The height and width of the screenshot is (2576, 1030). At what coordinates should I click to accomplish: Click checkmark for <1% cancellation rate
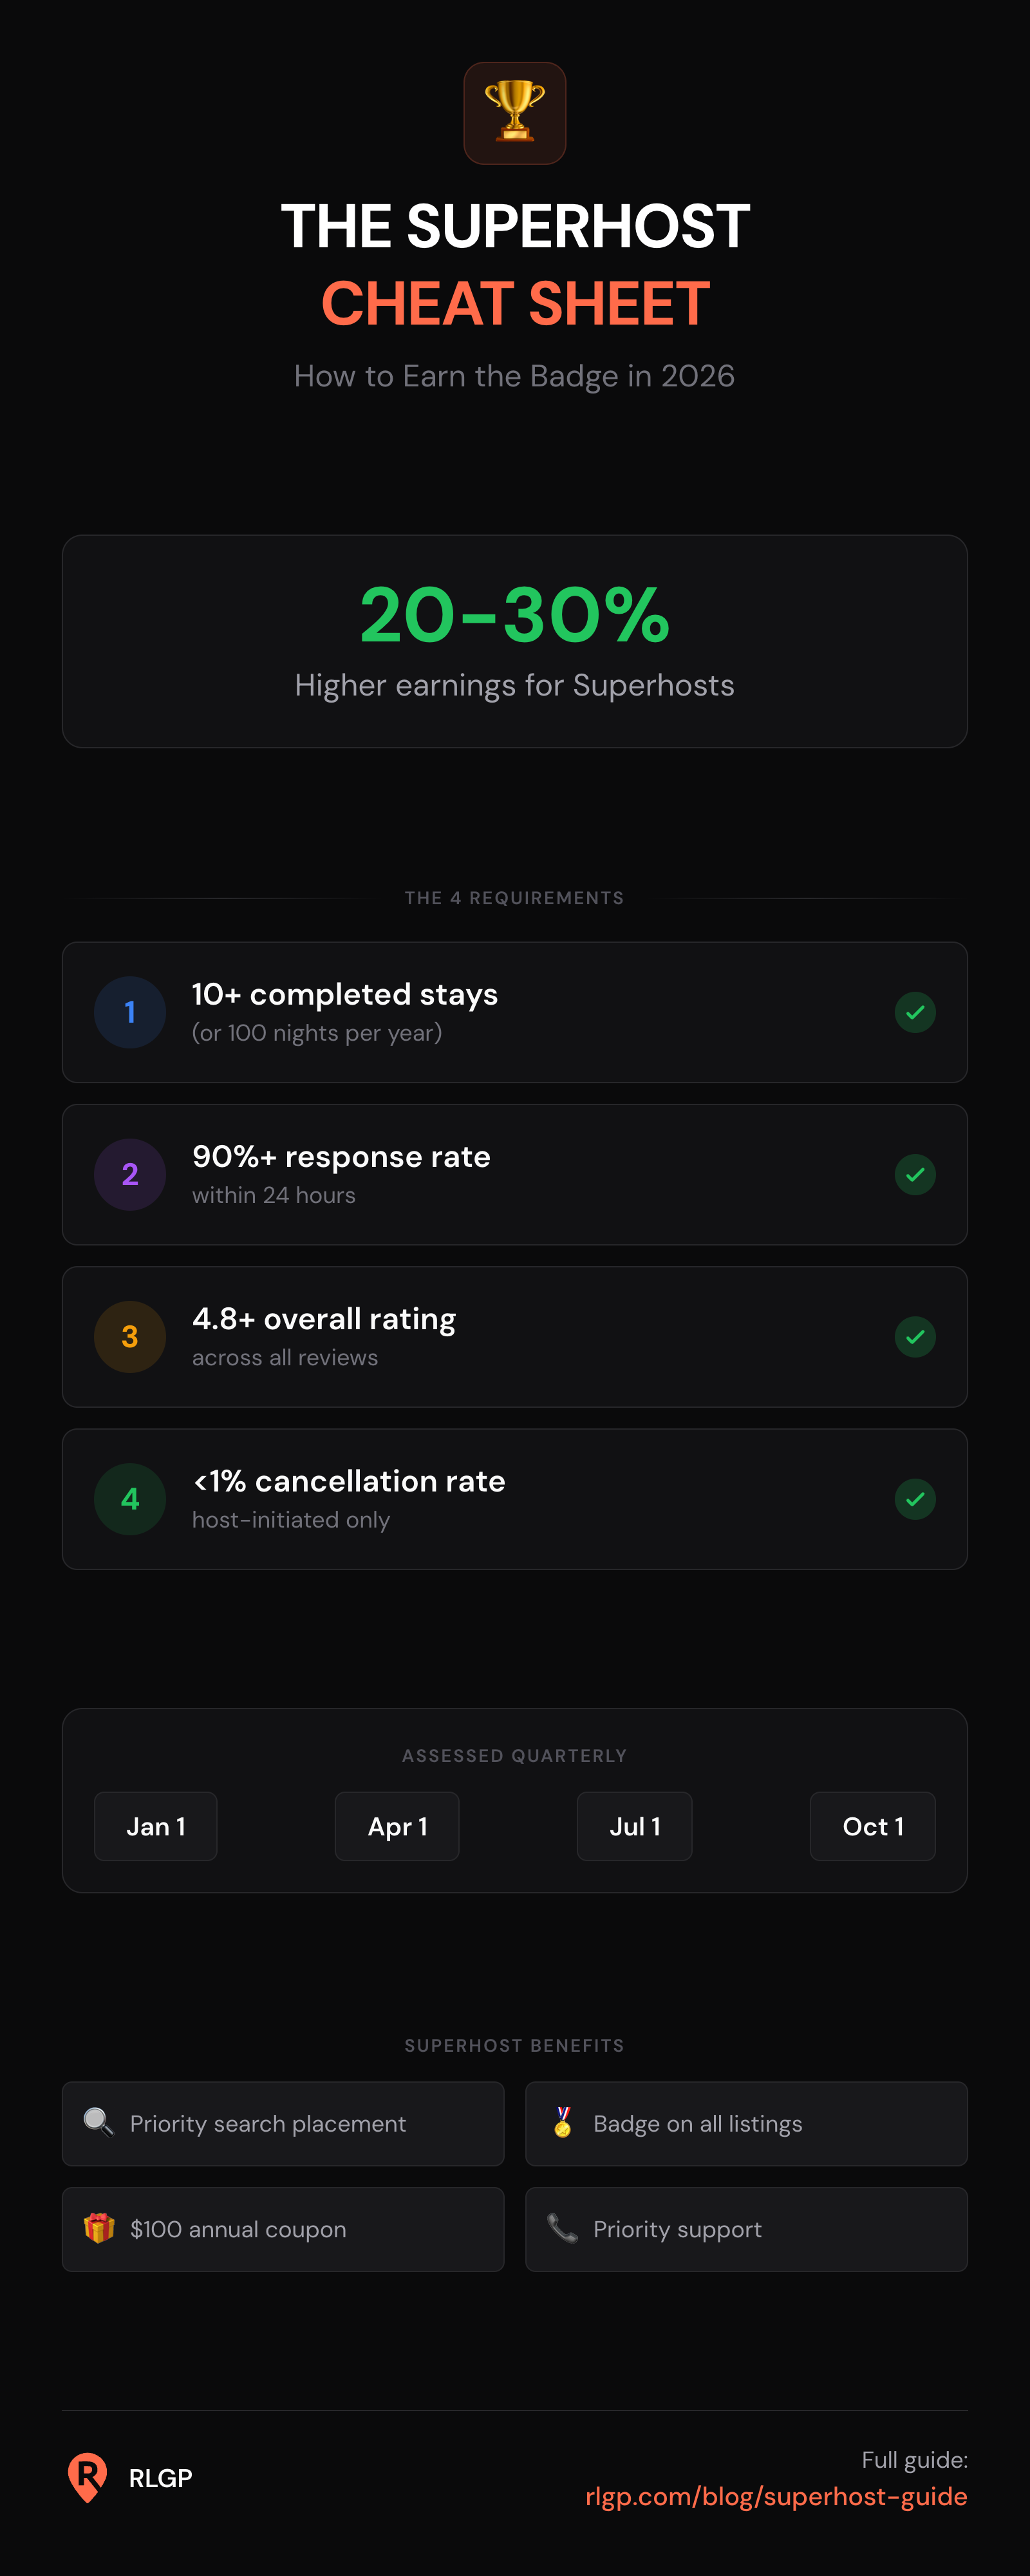[914, 1498]
